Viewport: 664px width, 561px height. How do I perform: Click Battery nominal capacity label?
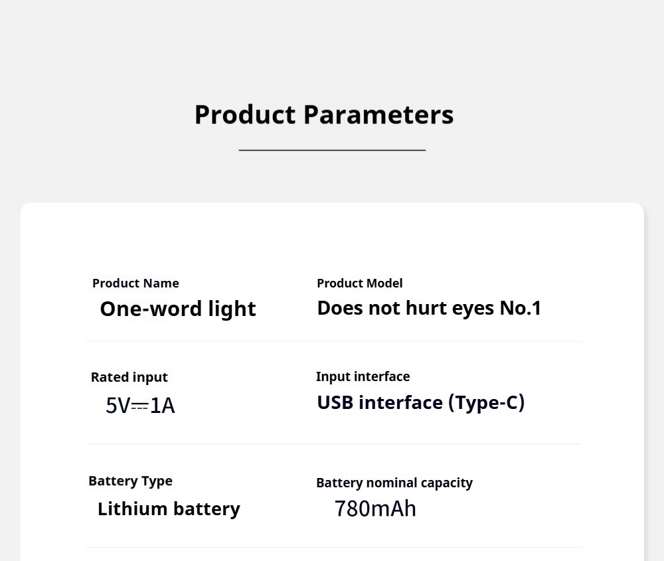coord(394,483)
